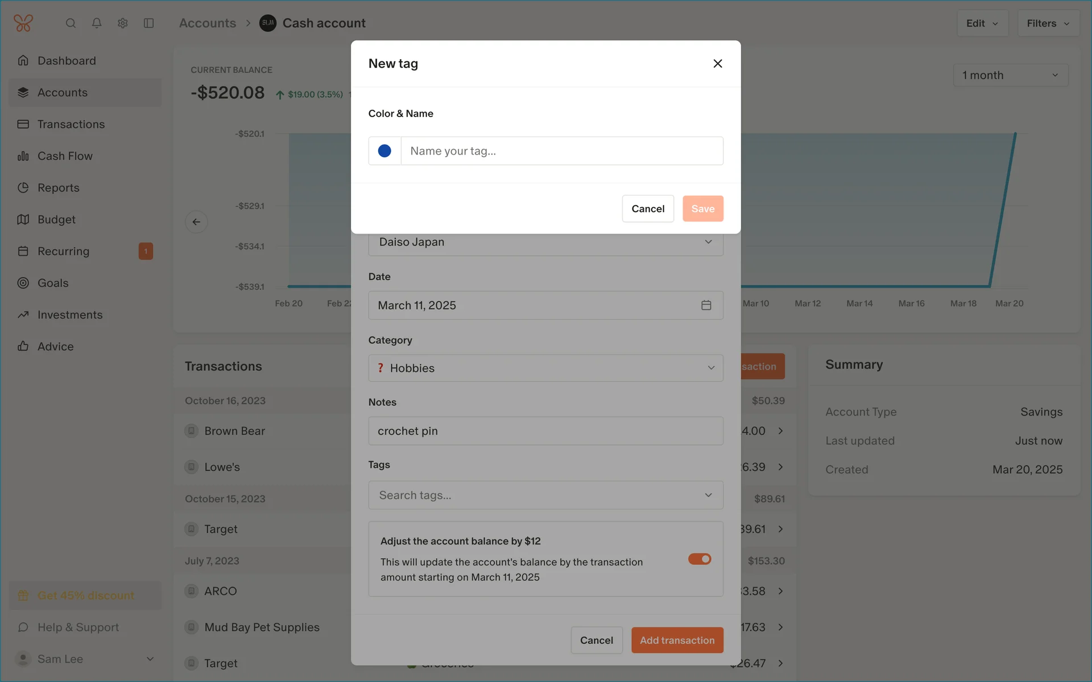Open the Search tags dropdown
Screen dimensions: 1092x682
[545, 495]
